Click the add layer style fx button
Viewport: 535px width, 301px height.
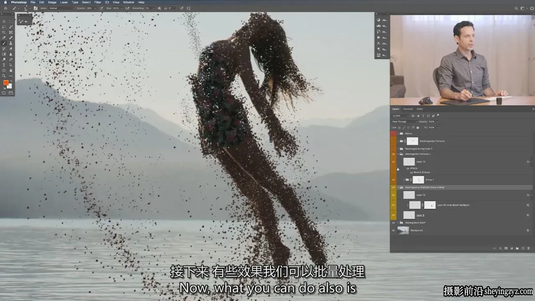(500, 248)
